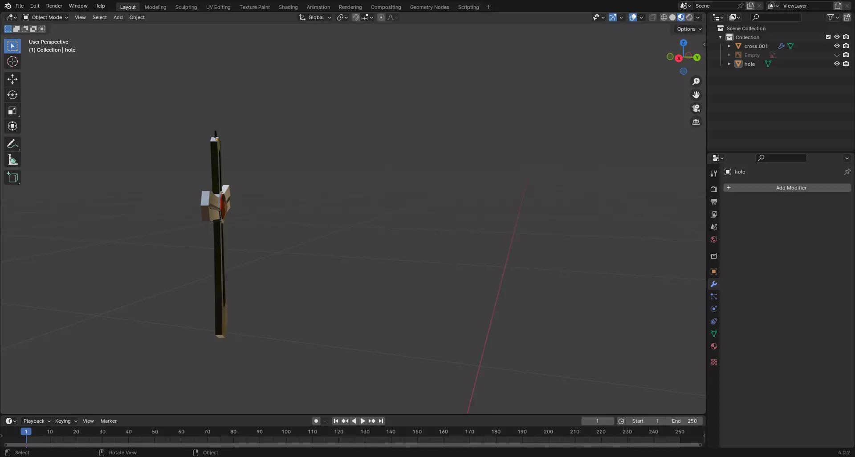855x457 pixels.
Task: Play the animation forward
Action: [363, 421]
